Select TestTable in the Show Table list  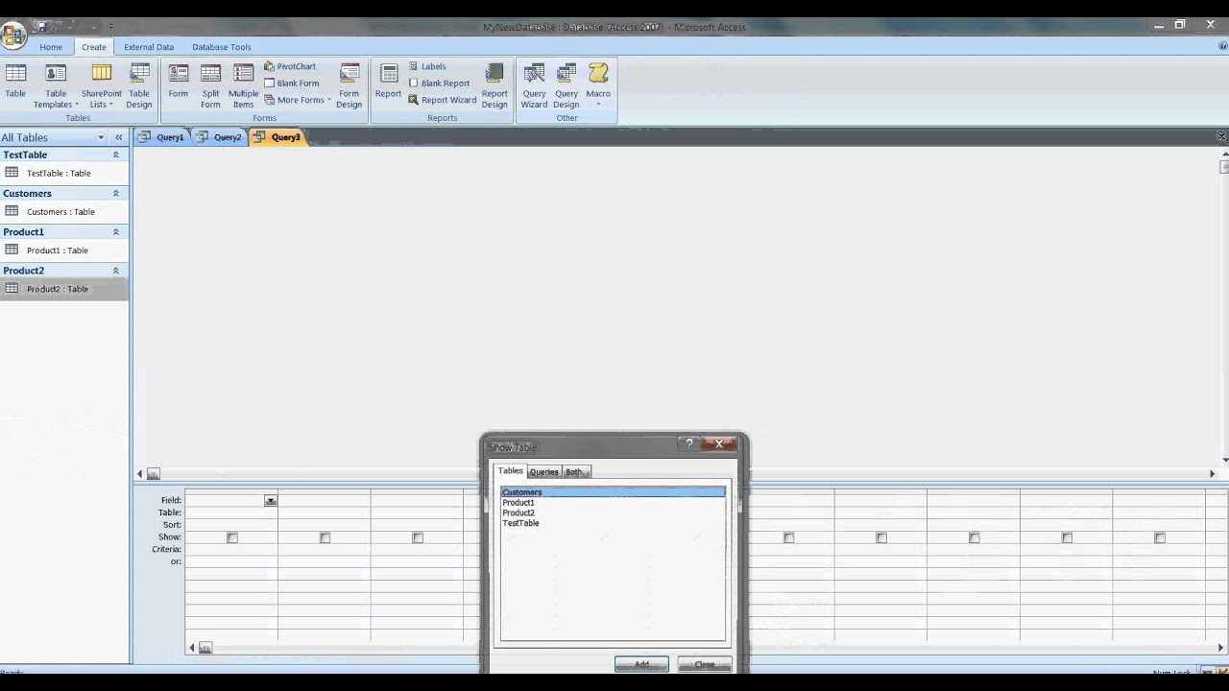click(x=520, y=523)
